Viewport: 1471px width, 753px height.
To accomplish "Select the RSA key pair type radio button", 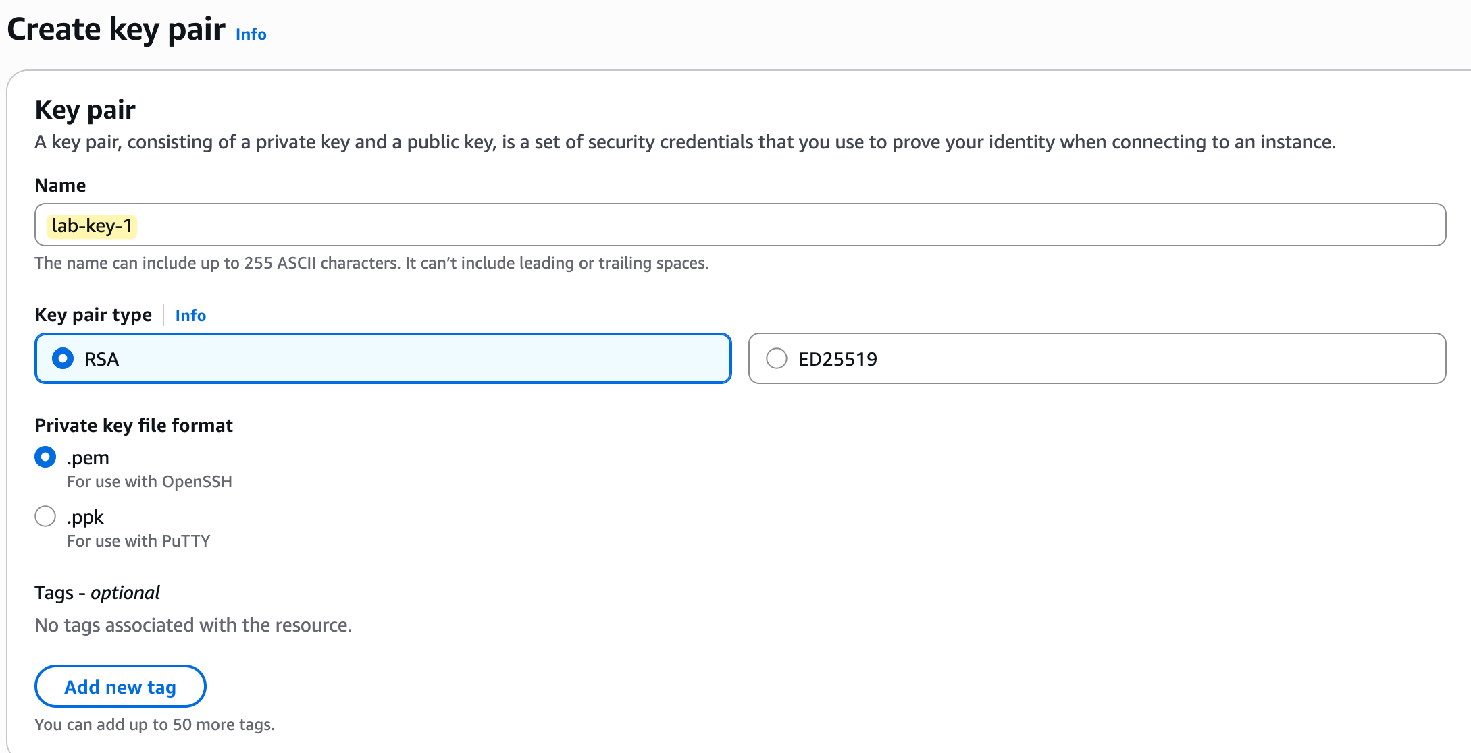I will click(x=63, y=358).
